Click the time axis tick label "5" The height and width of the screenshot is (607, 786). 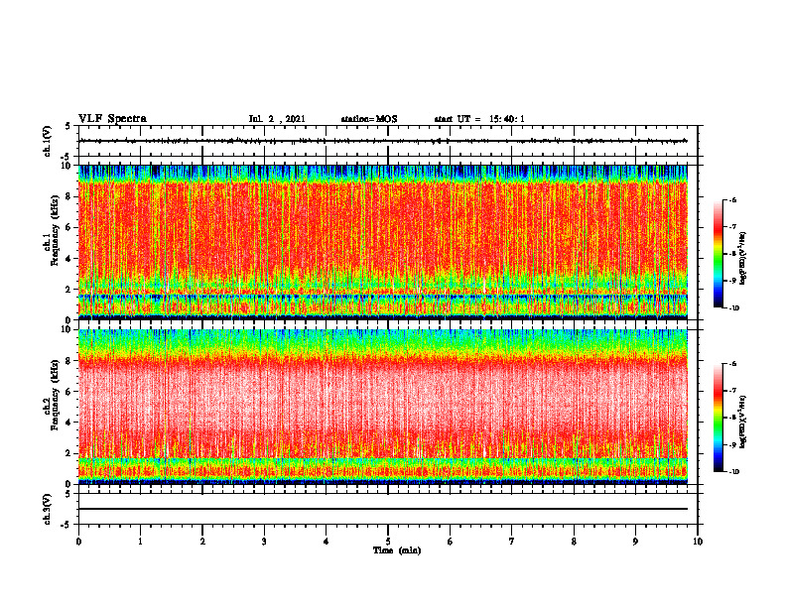pyautogui.click(x=388, y=542)
